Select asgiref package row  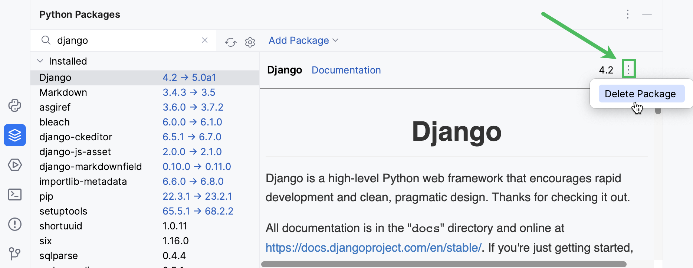tap(145, 107)
